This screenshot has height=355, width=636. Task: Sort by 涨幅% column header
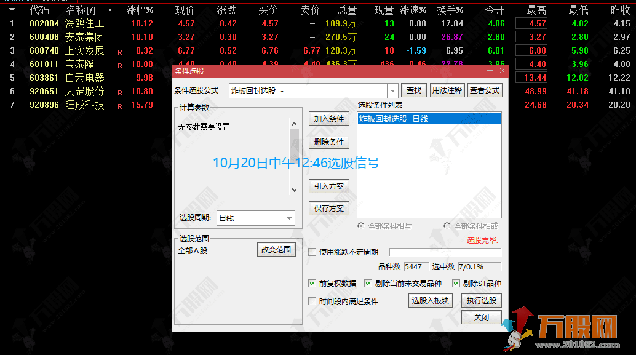coord(140,10)
